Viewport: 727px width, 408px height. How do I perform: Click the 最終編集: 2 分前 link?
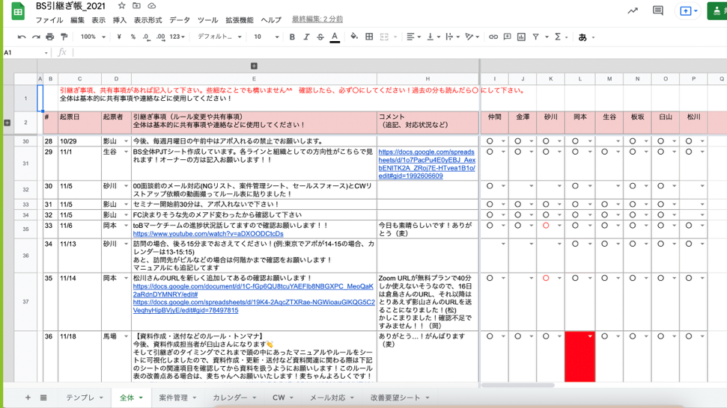point(317,19)
